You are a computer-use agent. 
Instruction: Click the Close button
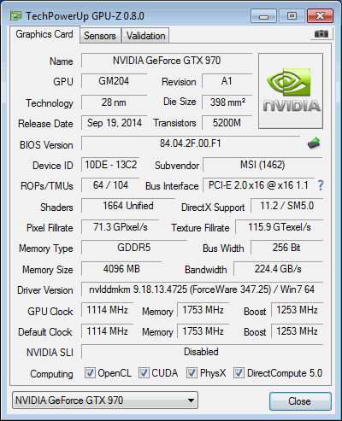tap(300, 401)
